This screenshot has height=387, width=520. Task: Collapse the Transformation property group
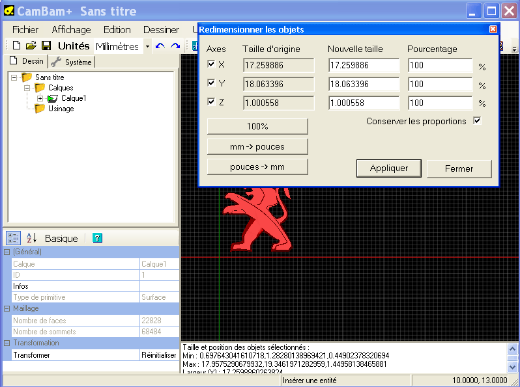coord(7,343)
